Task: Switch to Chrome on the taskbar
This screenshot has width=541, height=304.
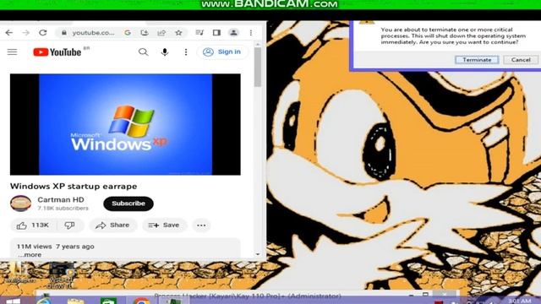Action: 141,301
